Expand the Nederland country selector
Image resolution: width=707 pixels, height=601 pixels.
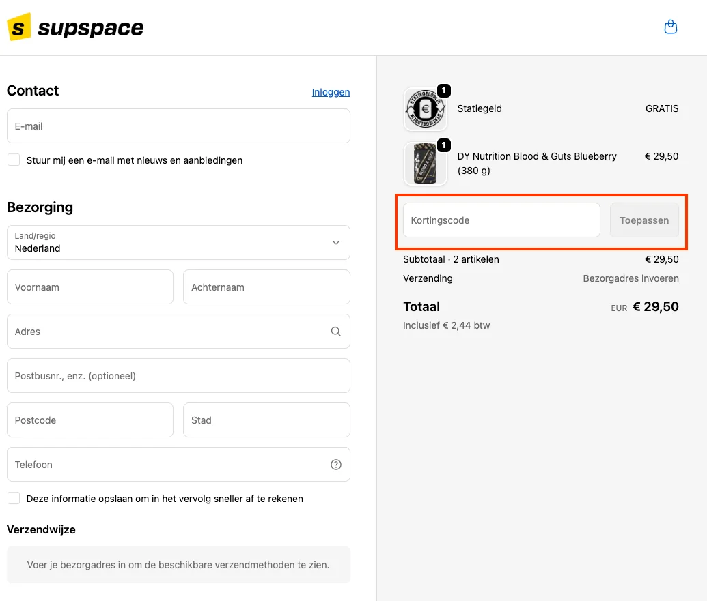[178, 243]
